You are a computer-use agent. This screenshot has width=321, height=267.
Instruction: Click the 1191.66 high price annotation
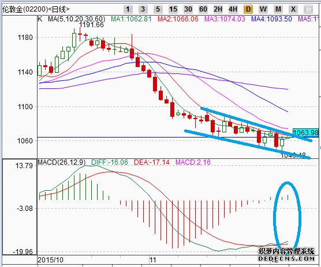click(x=91, y=25)
